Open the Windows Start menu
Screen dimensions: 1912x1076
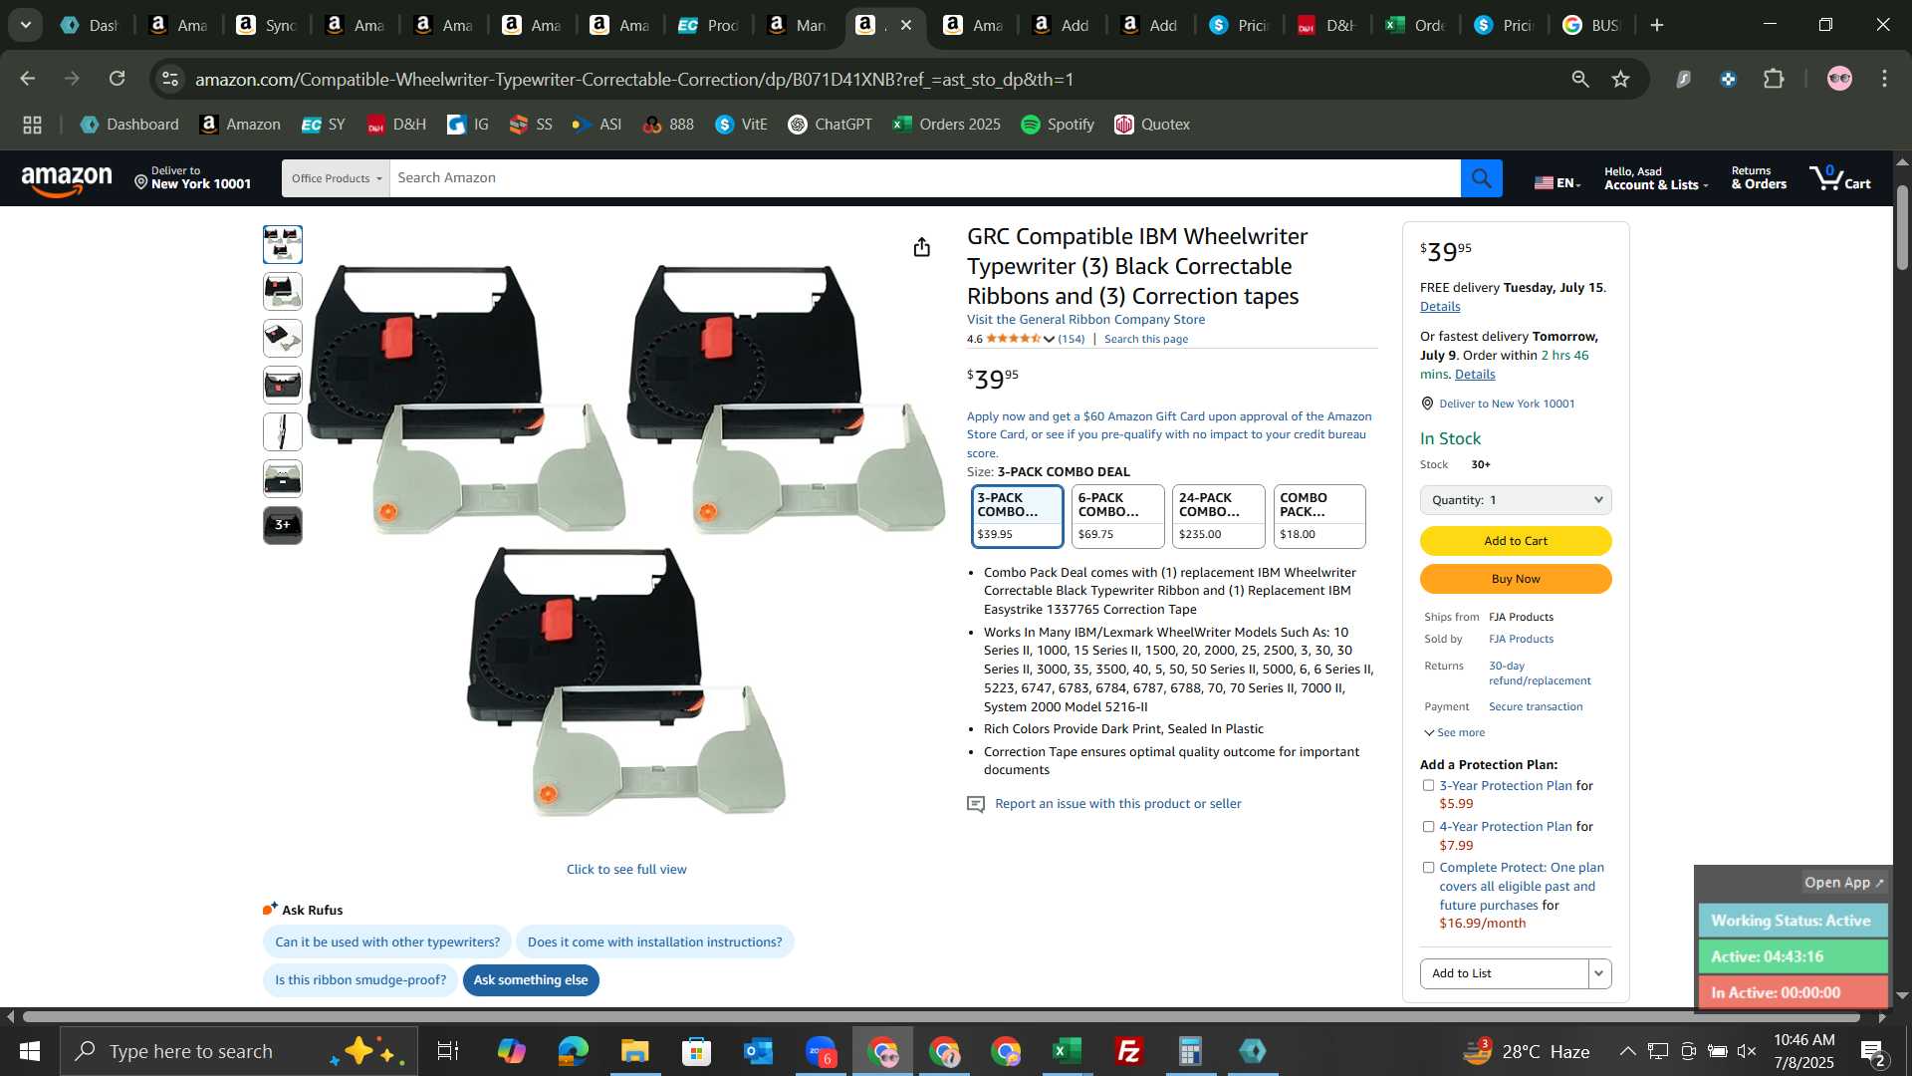tap(29, 1051)
